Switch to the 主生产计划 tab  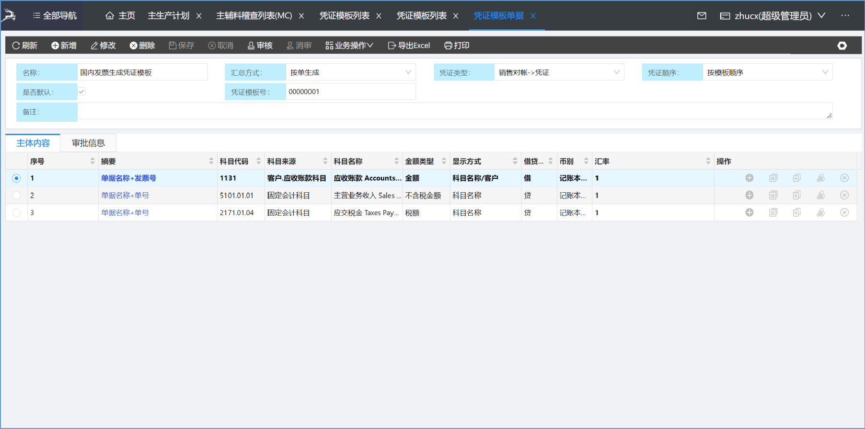[x=168, y=16]
